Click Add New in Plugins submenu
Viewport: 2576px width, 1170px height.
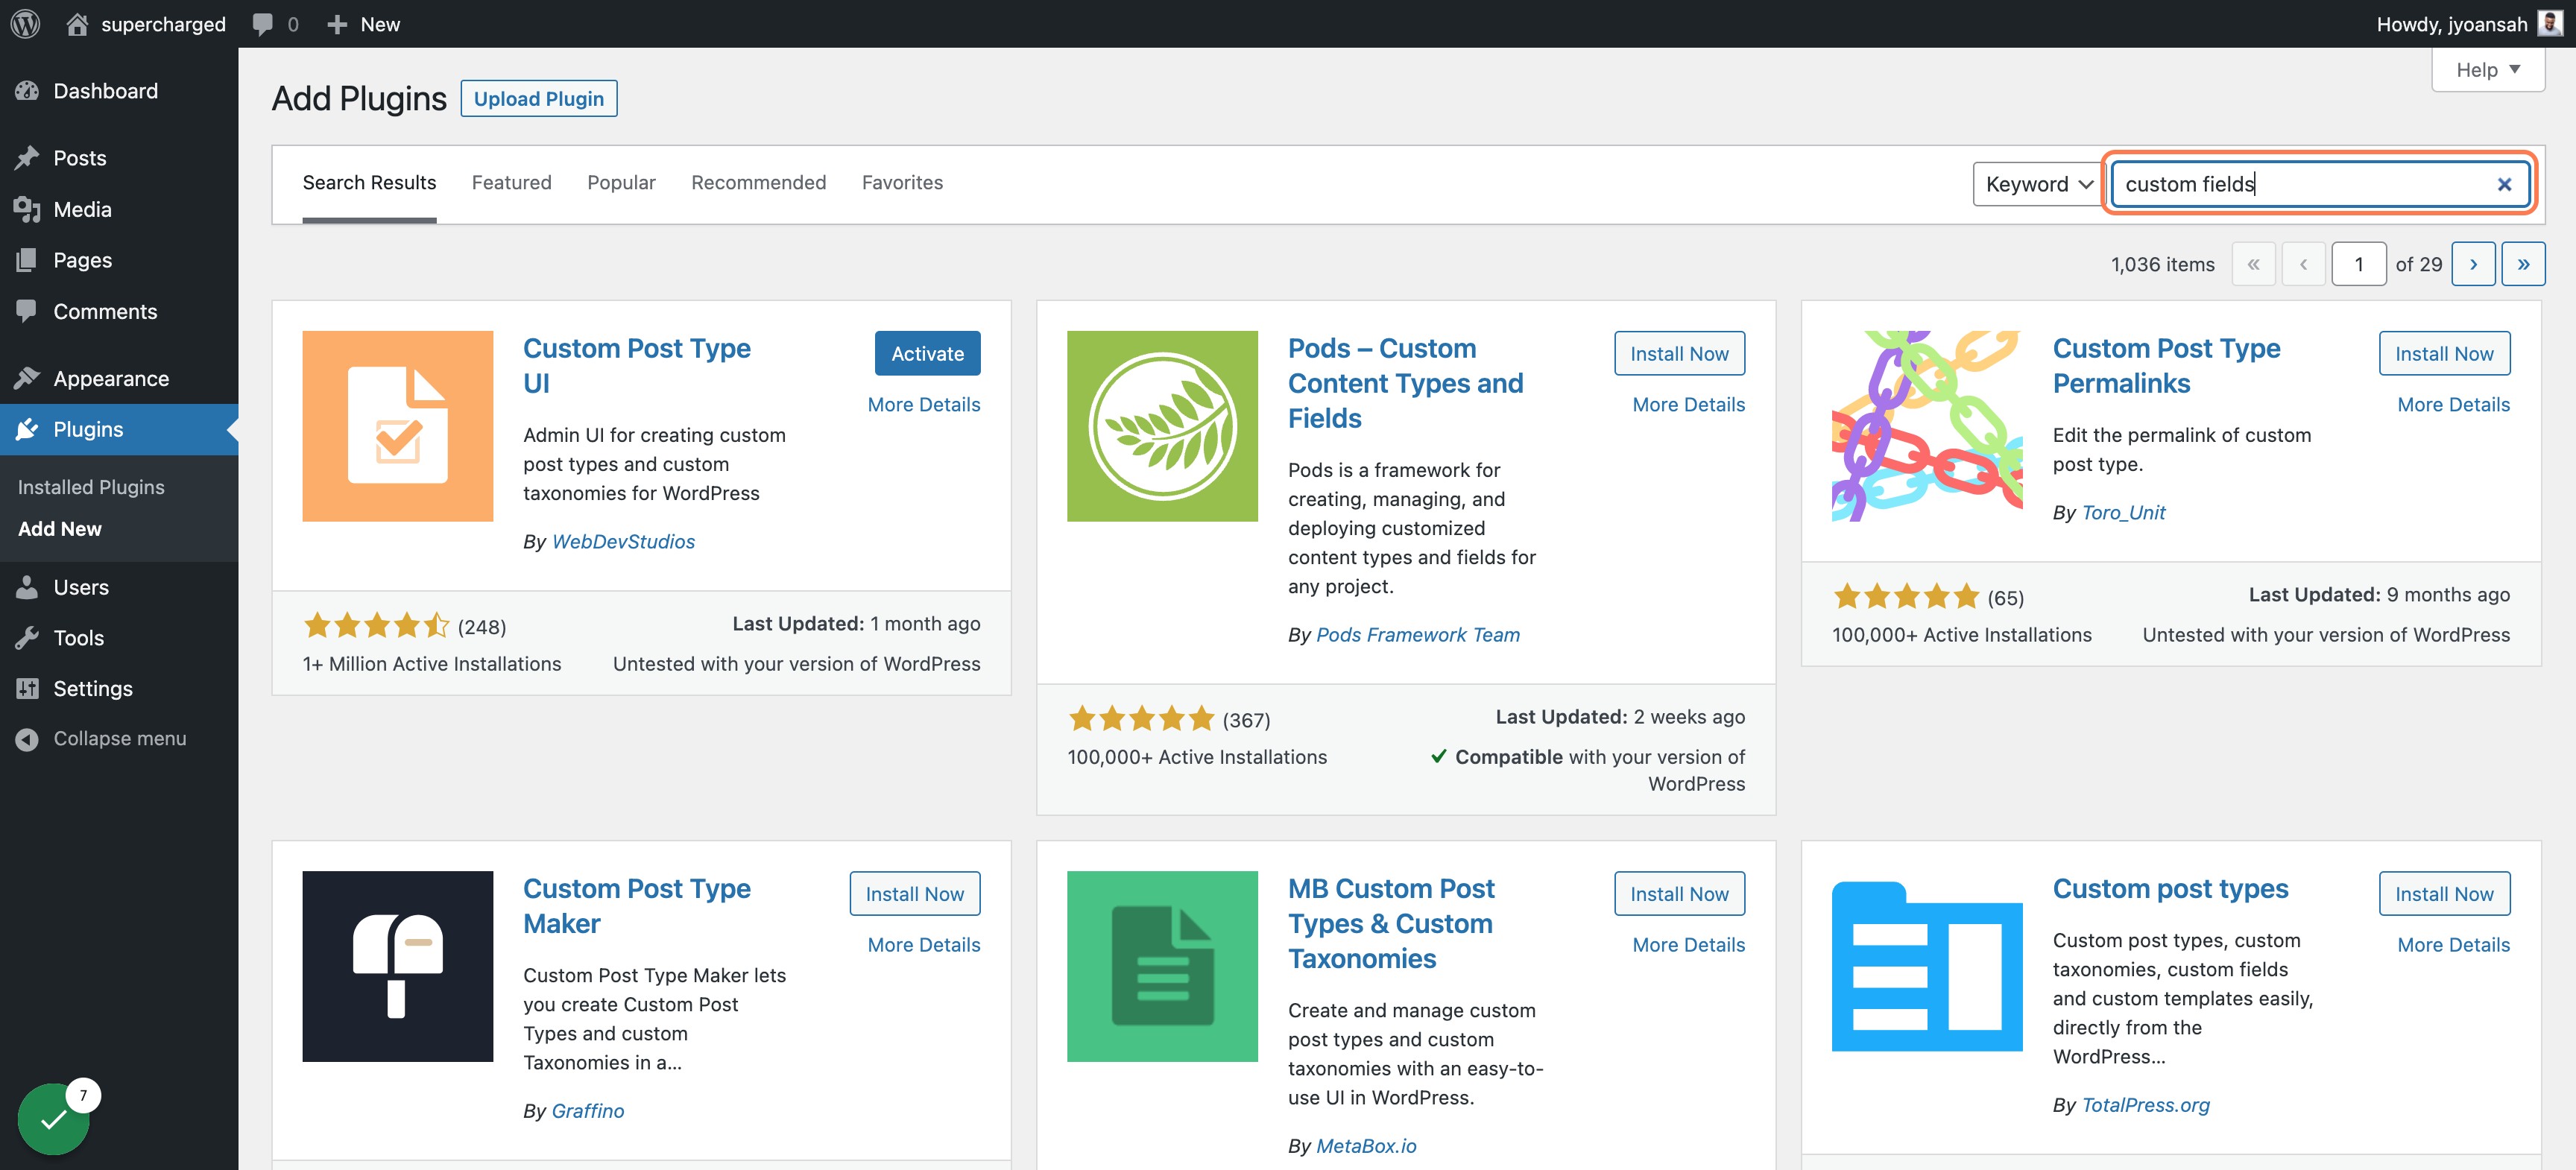point(60,529)
